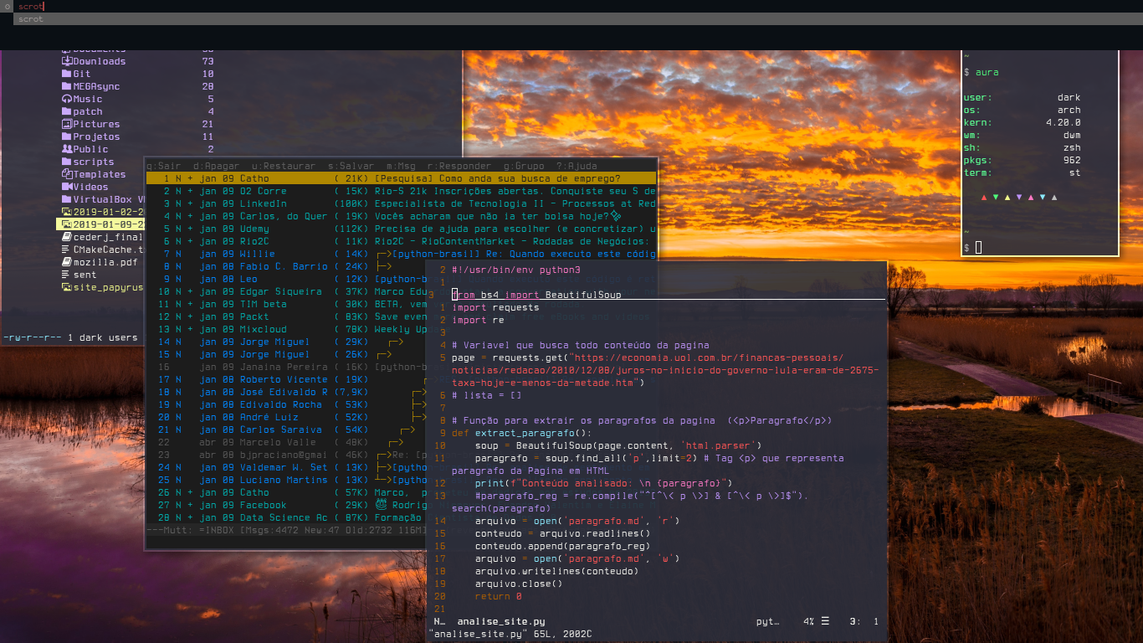Click the lines icon in vim status bar
Viewport: 1143px width, 643px height.
[825, 621]
